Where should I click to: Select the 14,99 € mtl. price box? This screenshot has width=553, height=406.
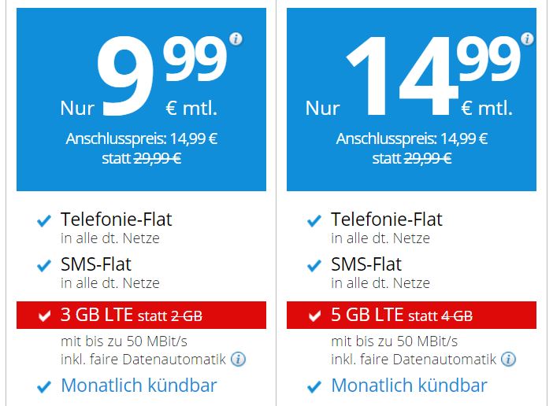pos(411,100)
